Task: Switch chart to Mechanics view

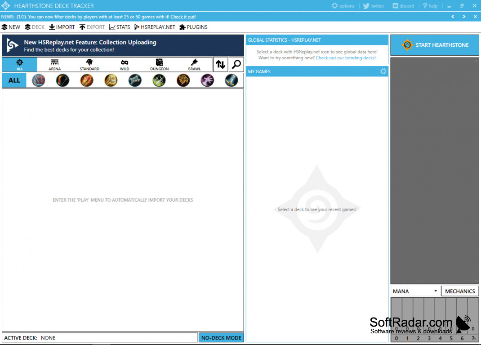Action: (460, 291)
